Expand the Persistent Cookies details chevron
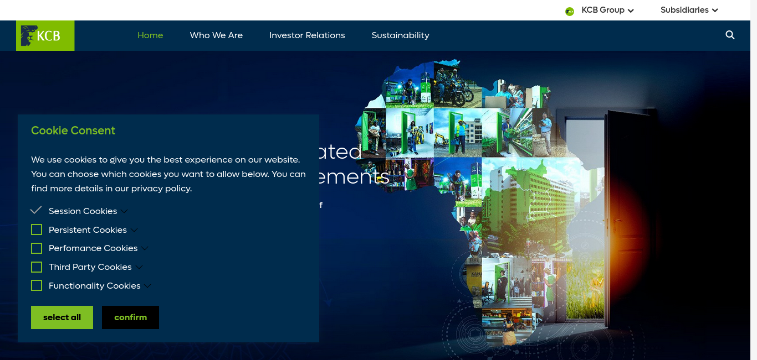Screen dimensions: 757x360 [134, 230]
